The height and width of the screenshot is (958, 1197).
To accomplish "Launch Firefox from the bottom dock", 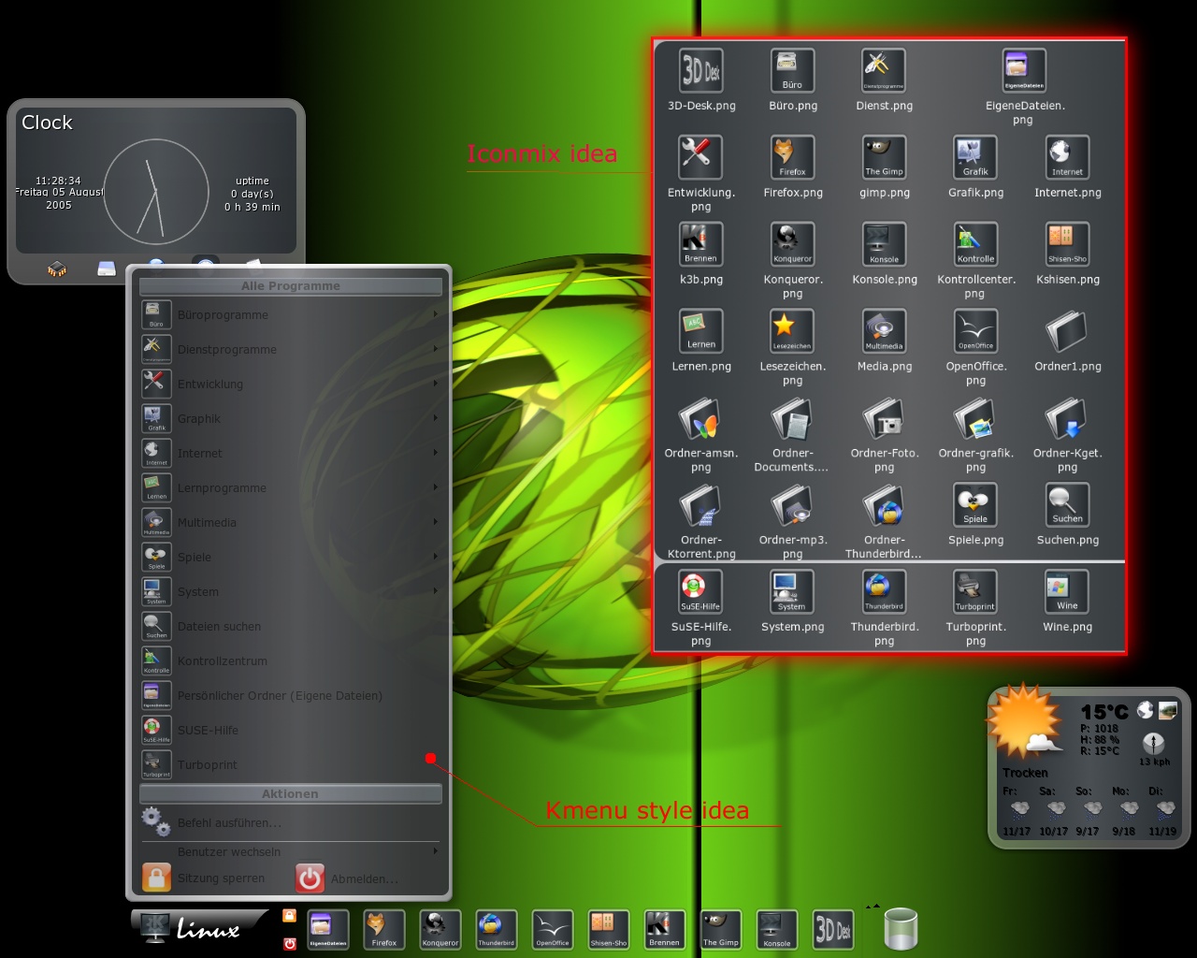I will pos(384,930).
